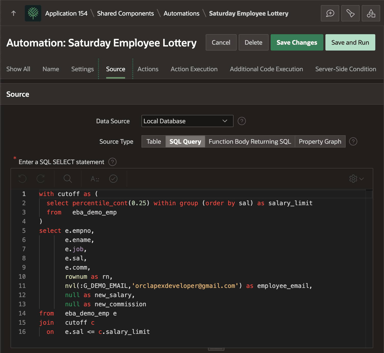Screen dimensions: 384x353
Task: Switch to the Source tab
Action: (x=116, y=69)
